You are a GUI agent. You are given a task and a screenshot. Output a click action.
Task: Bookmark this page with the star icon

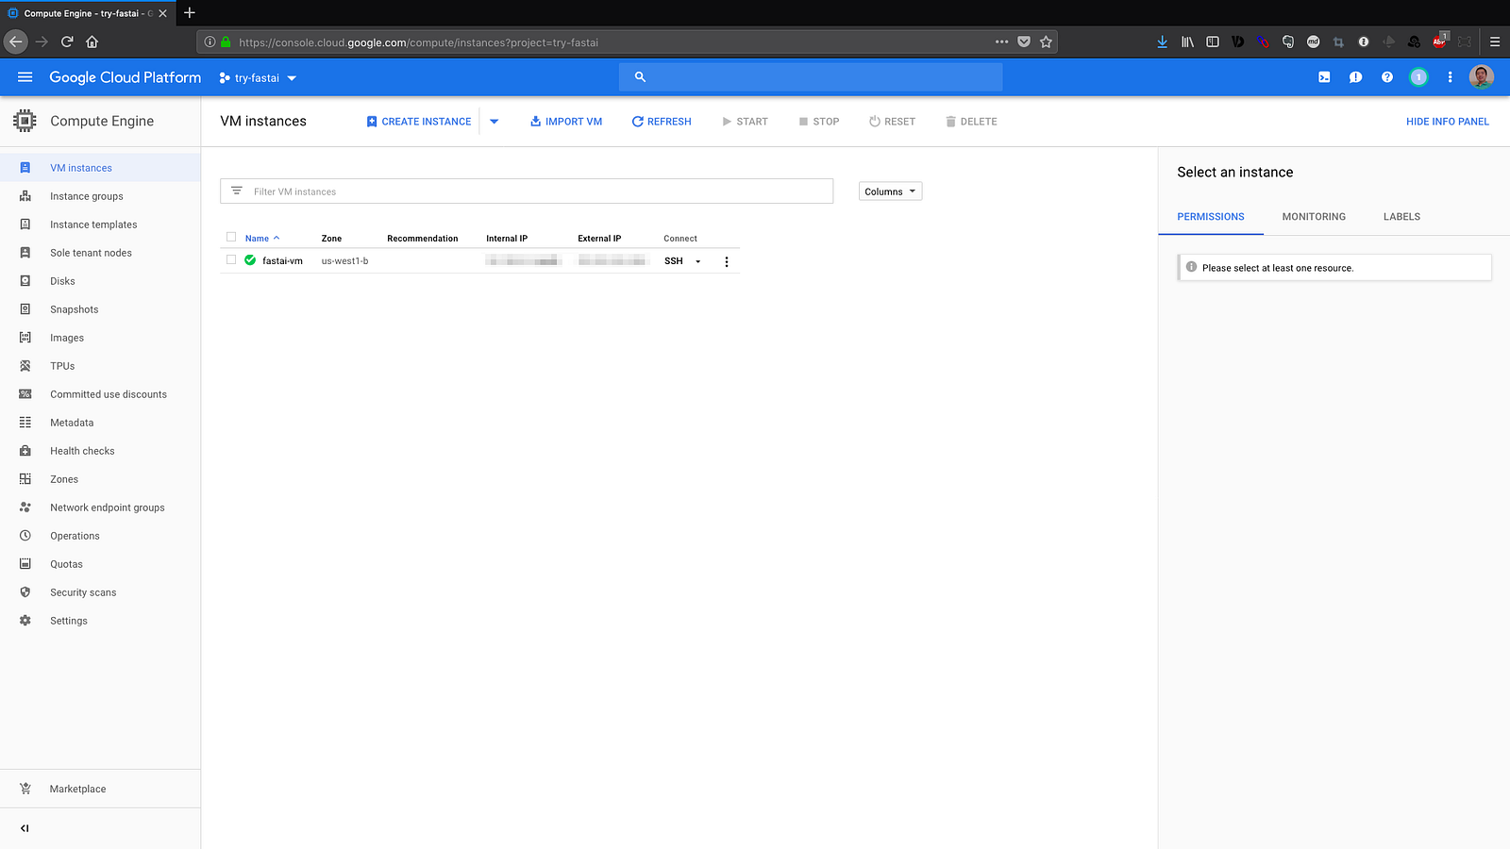point(1046,42)
